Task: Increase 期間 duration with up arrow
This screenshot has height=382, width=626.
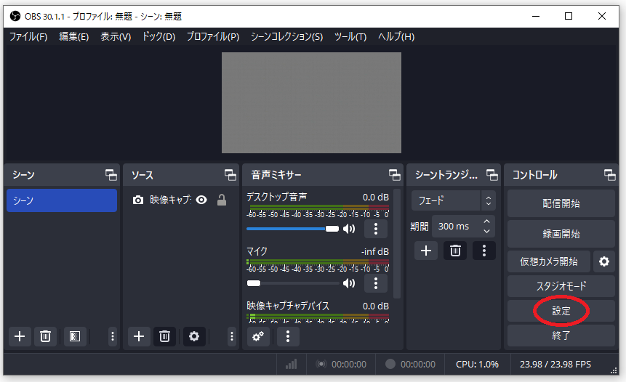Action: coord(486,222)
